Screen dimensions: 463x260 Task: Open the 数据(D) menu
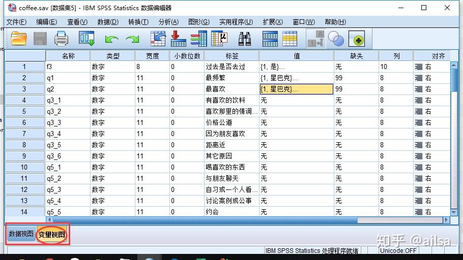[108, 22]
